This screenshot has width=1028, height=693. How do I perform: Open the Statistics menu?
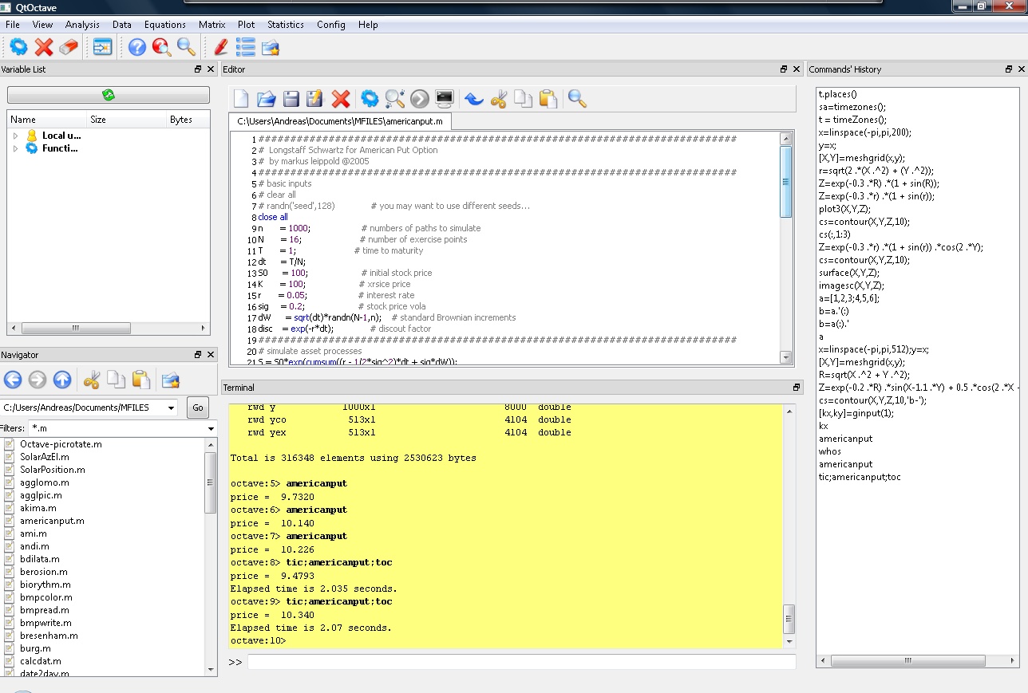(285, 25)
